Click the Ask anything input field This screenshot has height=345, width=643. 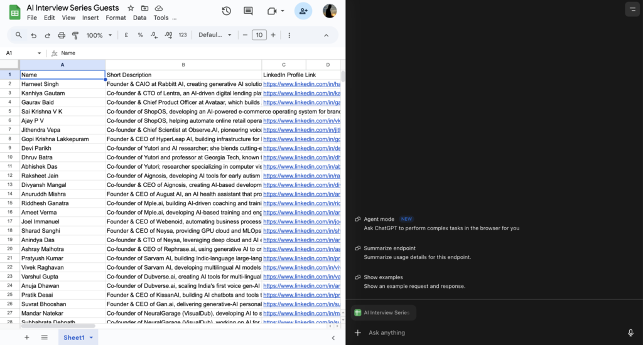490,333
